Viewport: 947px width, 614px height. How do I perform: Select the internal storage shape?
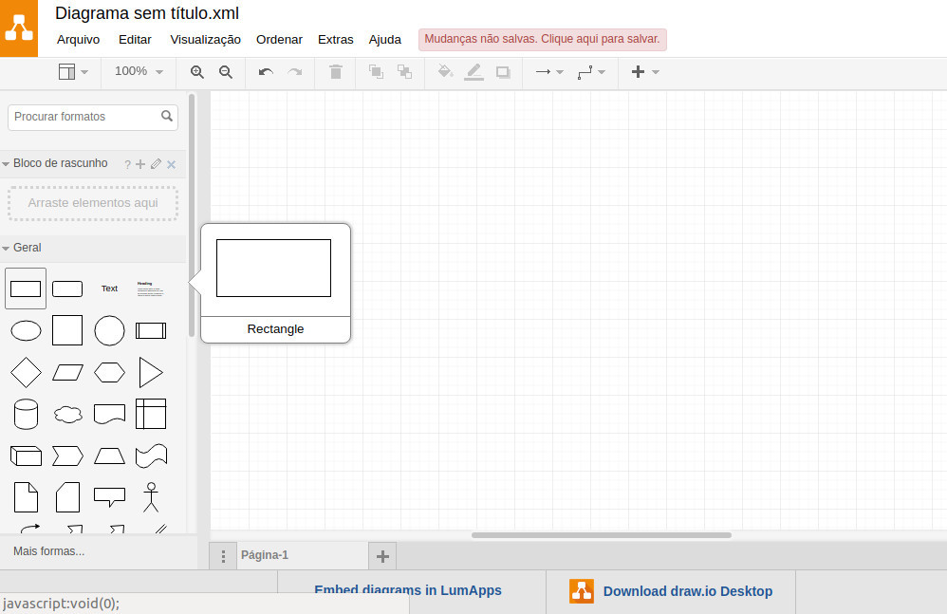[x=151, y=414]
